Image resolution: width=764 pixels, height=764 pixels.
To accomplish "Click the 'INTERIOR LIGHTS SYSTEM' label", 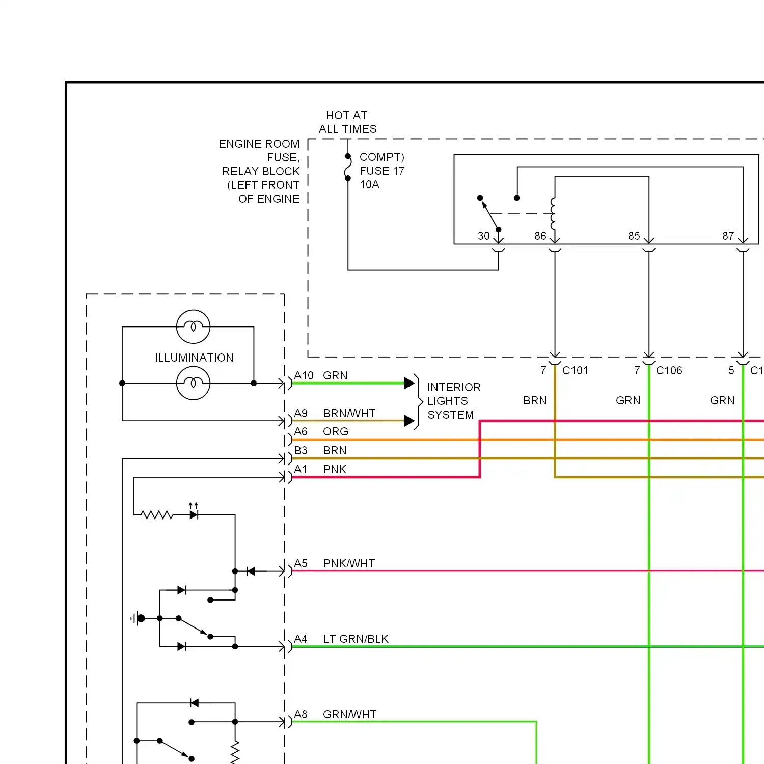I will [x=454, y=401].
